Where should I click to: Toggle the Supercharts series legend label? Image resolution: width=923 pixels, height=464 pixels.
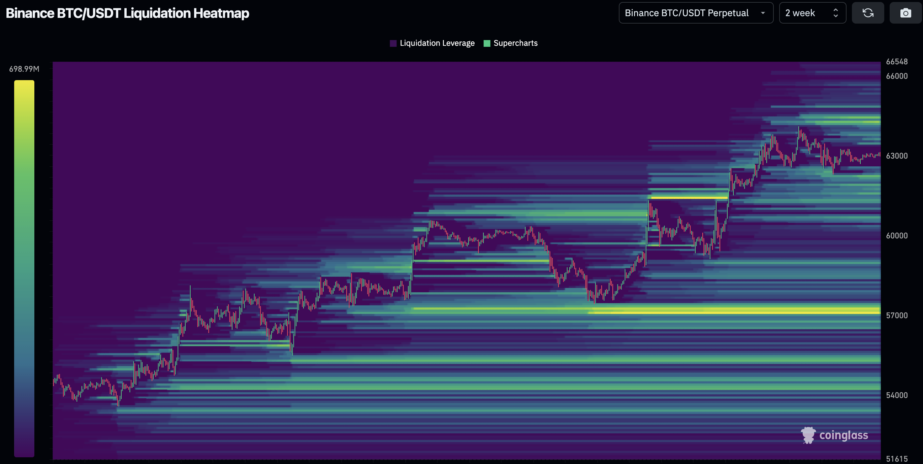(515, 43)
